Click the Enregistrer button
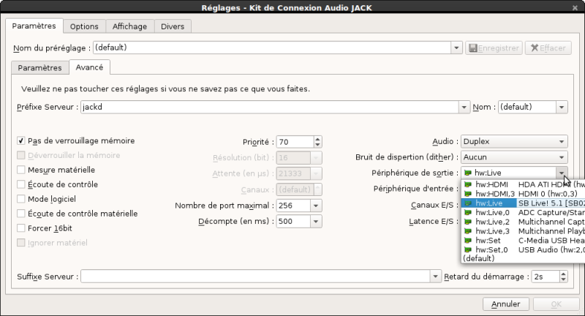 [494, 48]
